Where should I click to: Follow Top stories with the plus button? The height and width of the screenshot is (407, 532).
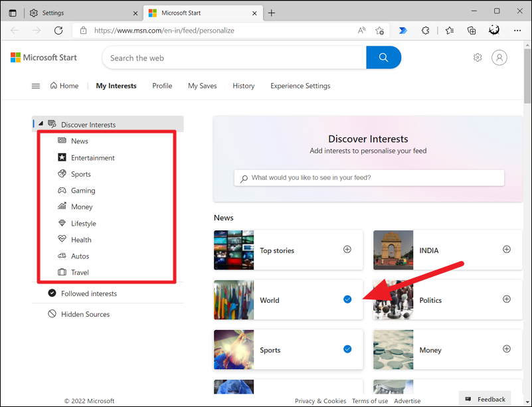click(347, 250)
